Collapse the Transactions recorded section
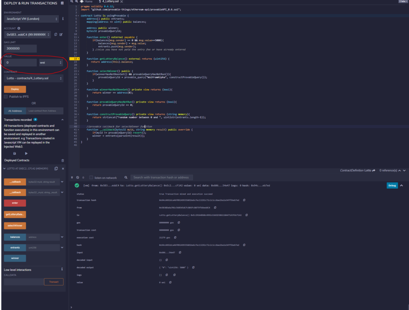409x310 pixels. tap(62, 120)
